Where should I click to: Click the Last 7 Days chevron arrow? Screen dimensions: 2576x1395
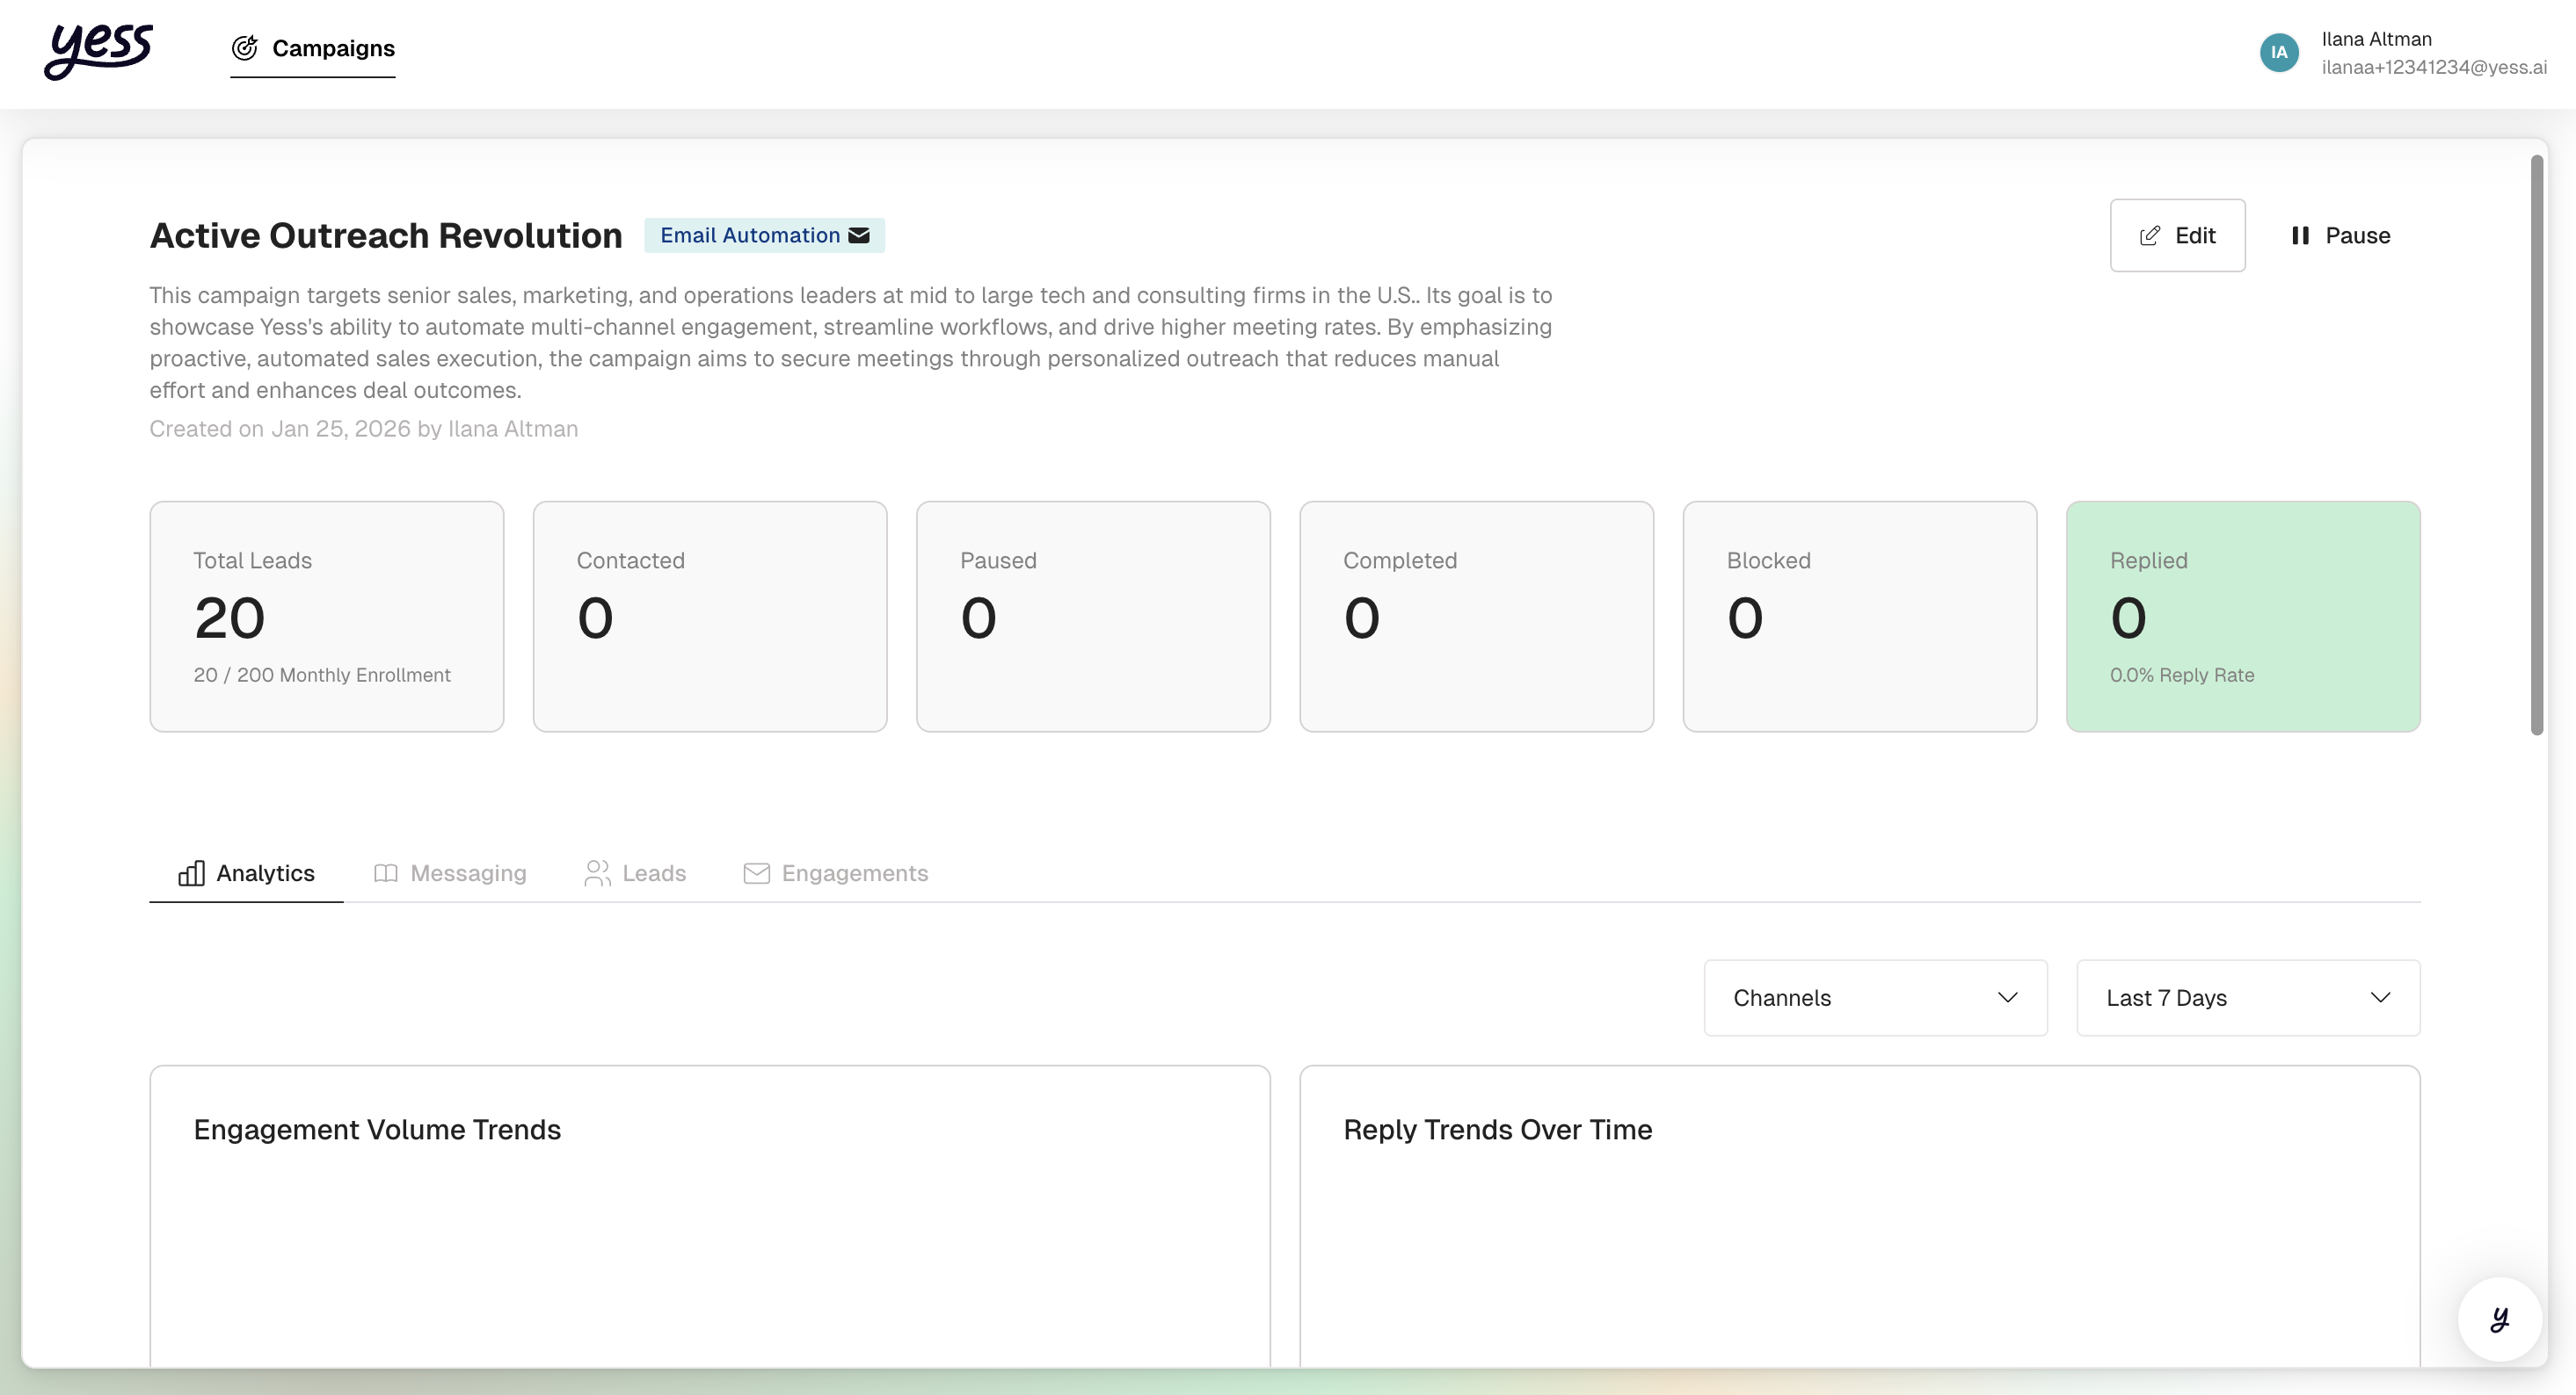pyautogui.click(x=2380, y=998)
